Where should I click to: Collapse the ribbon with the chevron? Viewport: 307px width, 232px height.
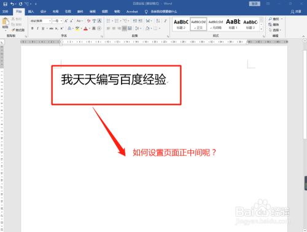303,36
